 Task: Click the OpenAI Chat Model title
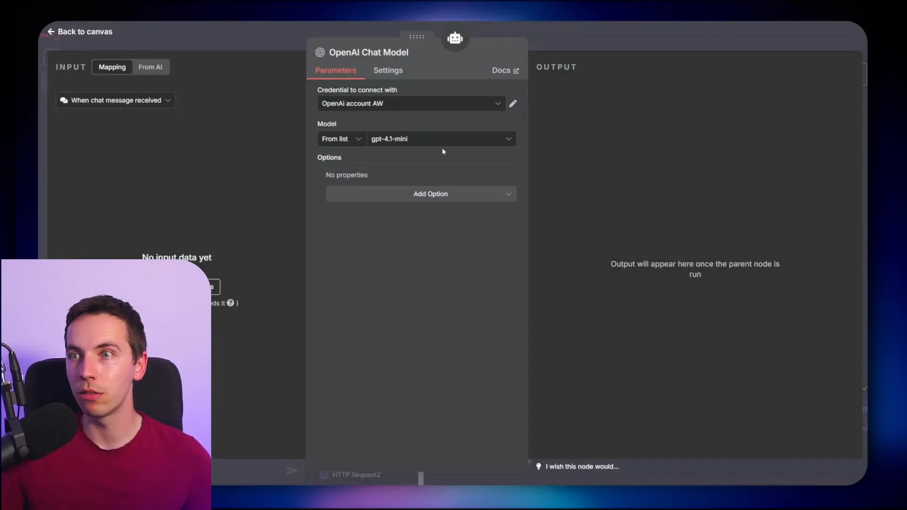pyautogui.click(x=368, y=52)
